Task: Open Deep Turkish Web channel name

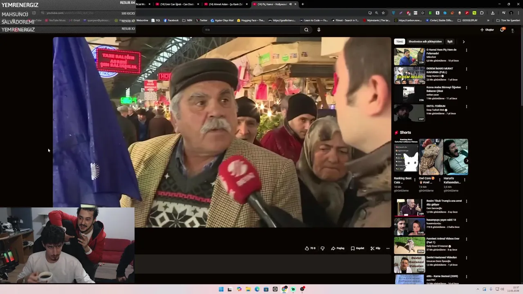Action: pos(436,110)
